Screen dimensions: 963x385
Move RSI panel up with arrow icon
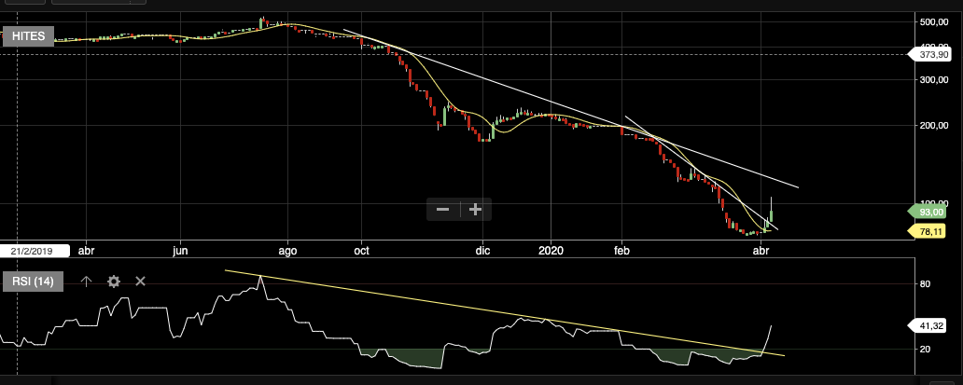[x=87, y=282]
